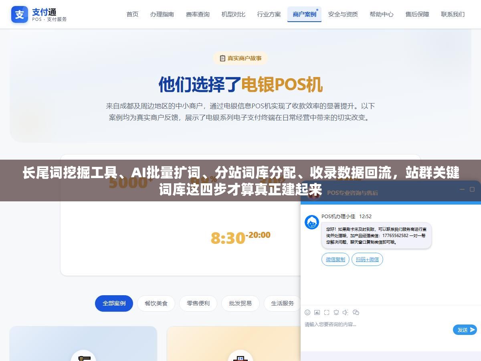Send chat message with 发送 button

tap(465, 330)
